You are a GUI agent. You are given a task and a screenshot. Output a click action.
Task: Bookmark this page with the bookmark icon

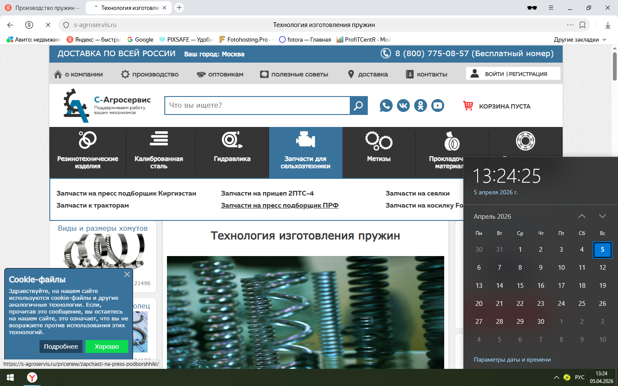click(582, 25)
